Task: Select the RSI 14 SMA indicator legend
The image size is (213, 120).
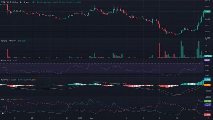Action: click(x=6, y=60)
